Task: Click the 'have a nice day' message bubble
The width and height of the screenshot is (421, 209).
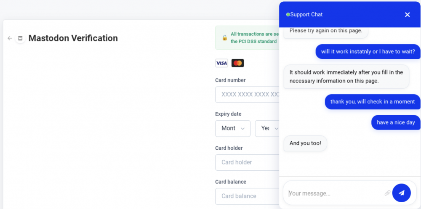Action: pyautogui.click(x=396, y=122)
